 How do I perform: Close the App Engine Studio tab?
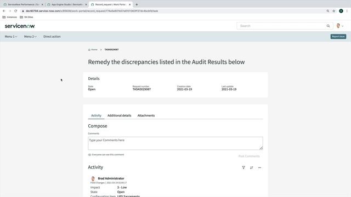(x=86, y=4)
